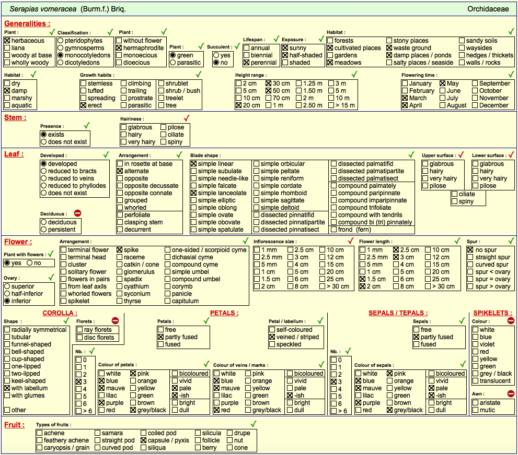Check the forests habitat box
518x455 pixels.
coord(330,41)
